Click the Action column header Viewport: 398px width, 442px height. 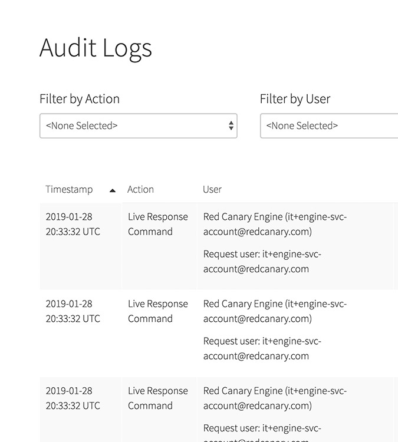[140, 189]
